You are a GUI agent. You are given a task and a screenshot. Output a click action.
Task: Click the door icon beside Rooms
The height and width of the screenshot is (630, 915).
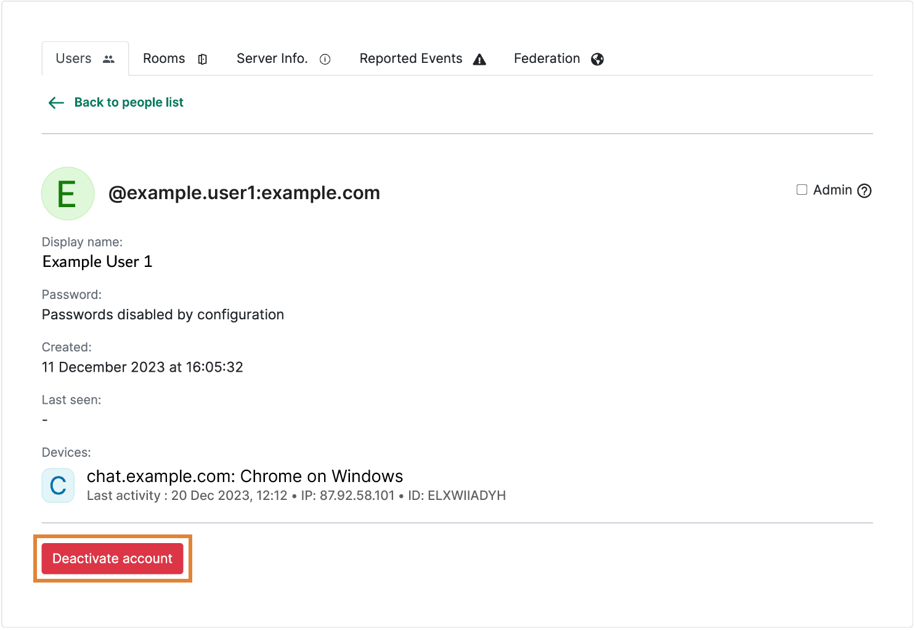click(x=202, y=59)
